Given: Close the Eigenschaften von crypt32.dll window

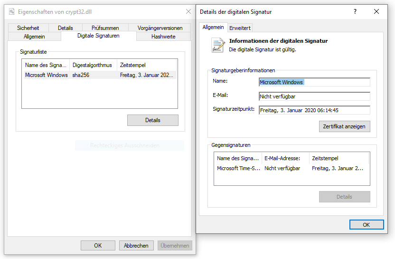Looking at the screenshot, I should coord(188,11).
